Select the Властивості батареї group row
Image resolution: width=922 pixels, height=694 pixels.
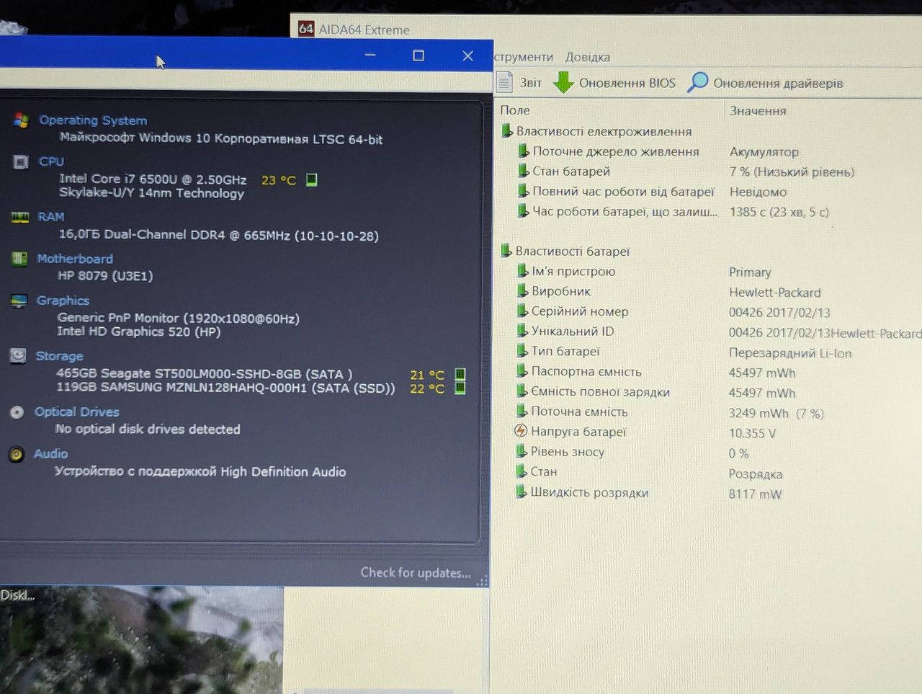point(573,252)
